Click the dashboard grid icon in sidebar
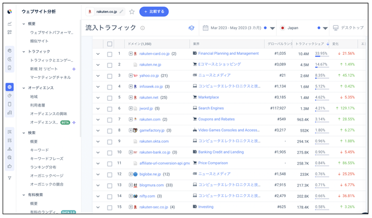Viewport: 372px width, 218px height. coord(10,32)
